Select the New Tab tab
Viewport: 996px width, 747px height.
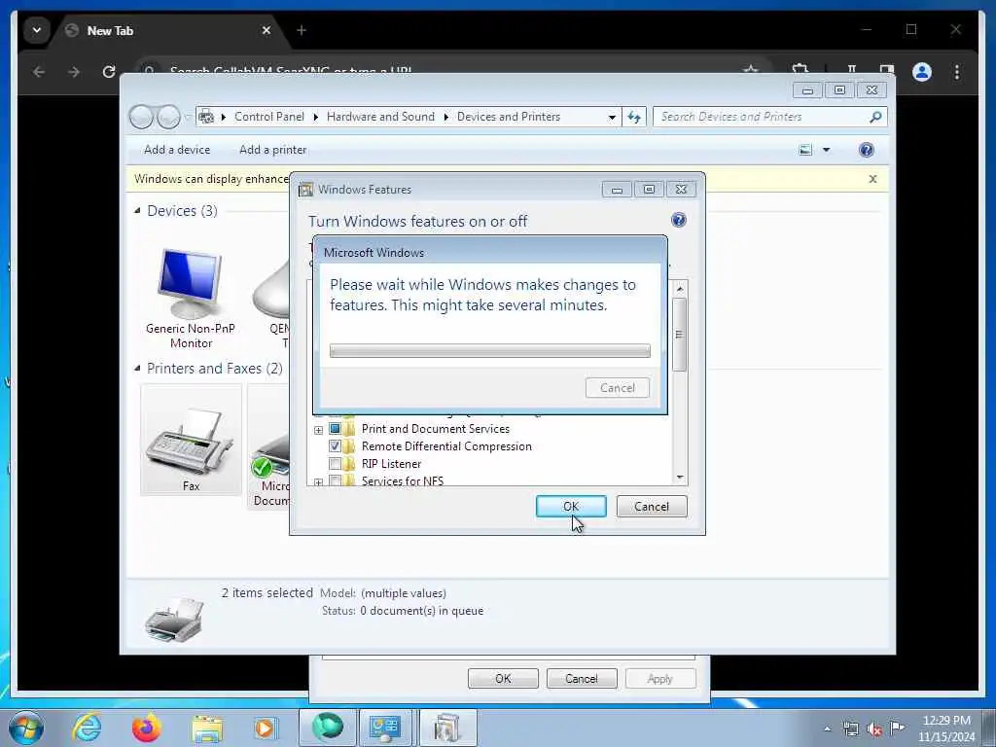[x=168, y=30]
